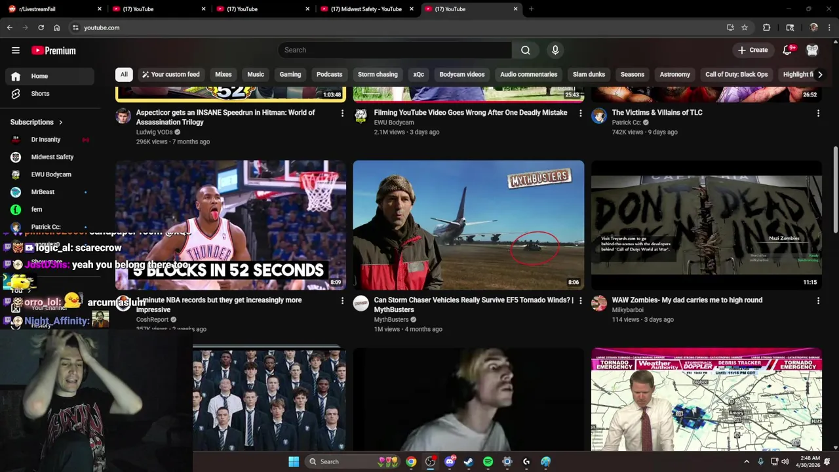Screen dimensions: 839x472
Task: Switch to the Midwest Safety YouTube tab
Action: 366,9
